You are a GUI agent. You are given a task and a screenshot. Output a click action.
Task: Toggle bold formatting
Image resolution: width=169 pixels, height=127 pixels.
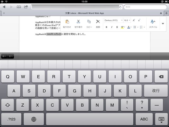coord(106,27)
